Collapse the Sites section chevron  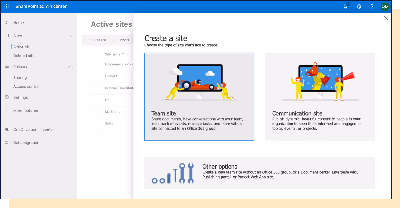coord(70,36)
